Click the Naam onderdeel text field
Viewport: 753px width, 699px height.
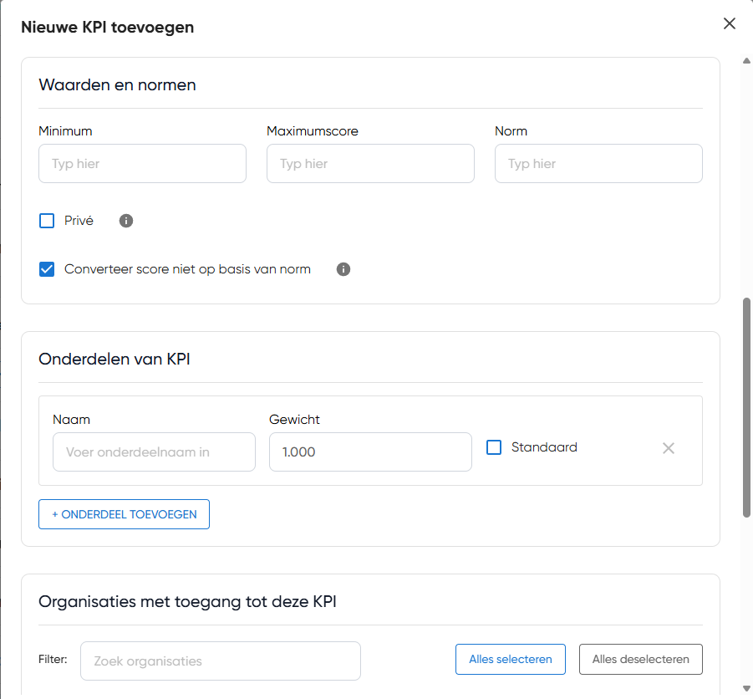pyautogui.click(x=154, y=452)
